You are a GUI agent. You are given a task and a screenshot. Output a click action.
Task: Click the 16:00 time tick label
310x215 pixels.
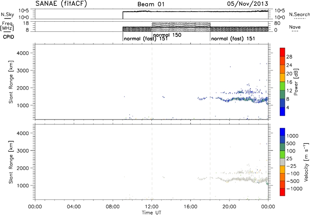[190, 207]
